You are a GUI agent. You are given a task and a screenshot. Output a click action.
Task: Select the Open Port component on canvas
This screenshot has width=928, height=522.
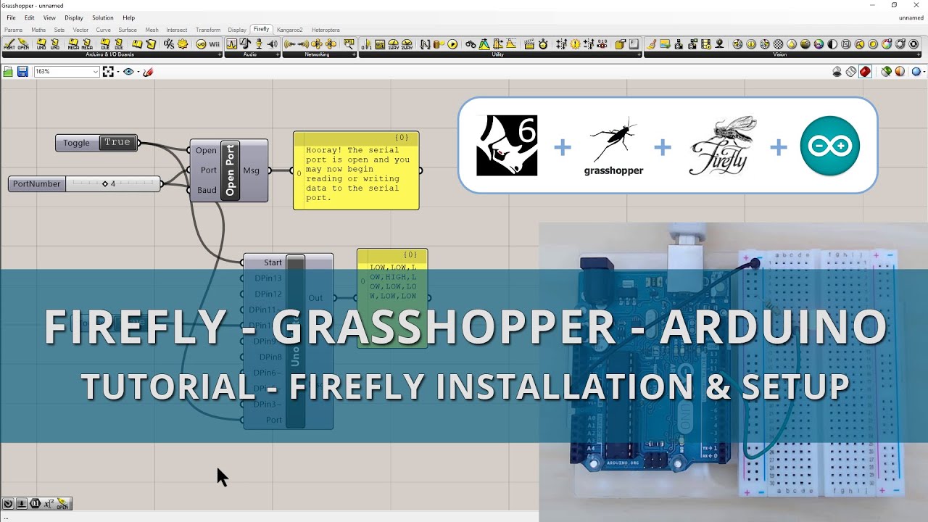230,170
